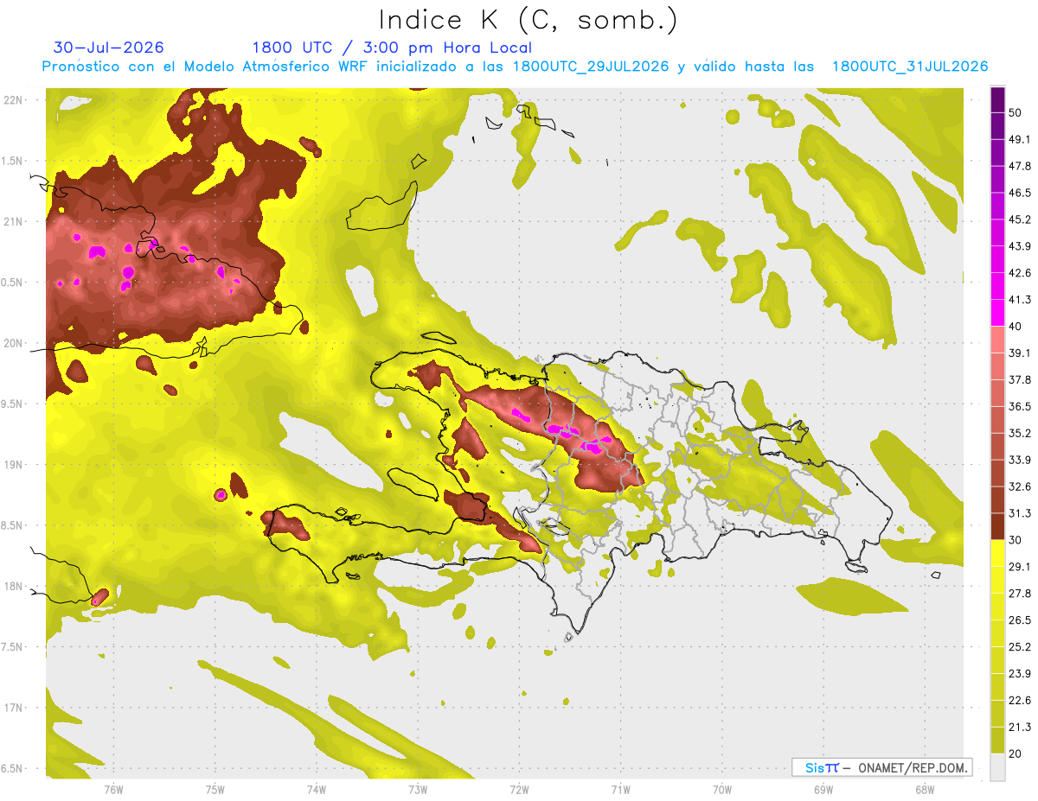Click the legend value 29.1
The height and width of the screenshot is (801, 1038).
coord(1020,567)
